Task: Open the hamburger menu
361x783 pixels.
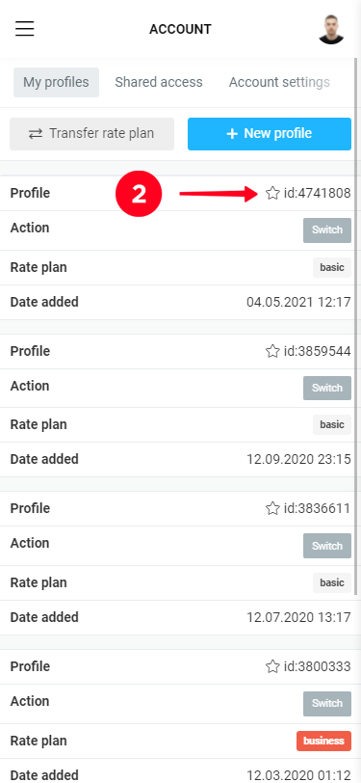Action: [x=24, y=29]
